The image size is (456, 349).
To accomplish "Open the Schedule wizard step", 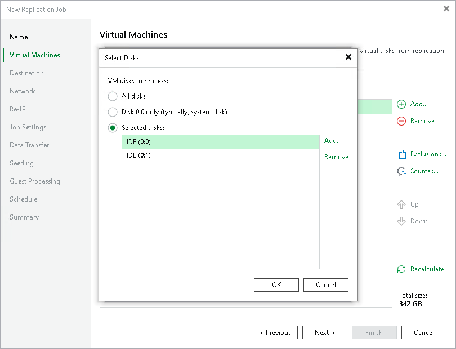I will 23,199.
